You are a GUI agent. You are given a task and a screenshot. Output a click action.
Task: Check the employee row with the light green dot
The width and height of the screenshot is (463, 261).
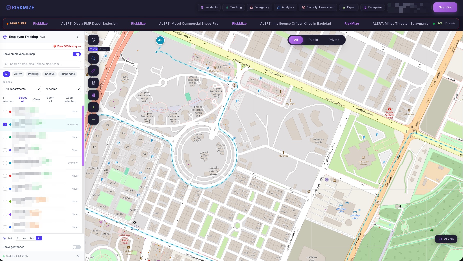(5, 202)
